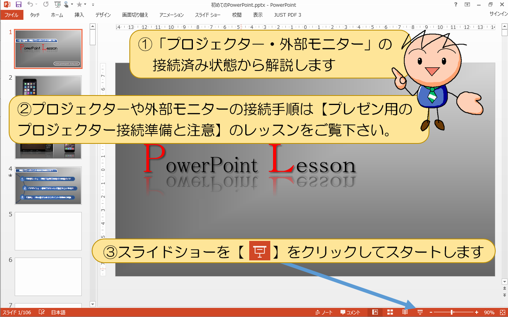The height and width of the screenshot is (317, 508).
Task: Go to next slide double-arrow button
Action: tap(504, 295)
